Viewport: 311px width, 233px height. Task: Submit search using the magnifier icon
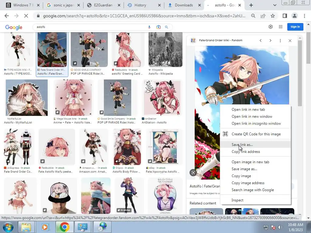tap(166, 27)
